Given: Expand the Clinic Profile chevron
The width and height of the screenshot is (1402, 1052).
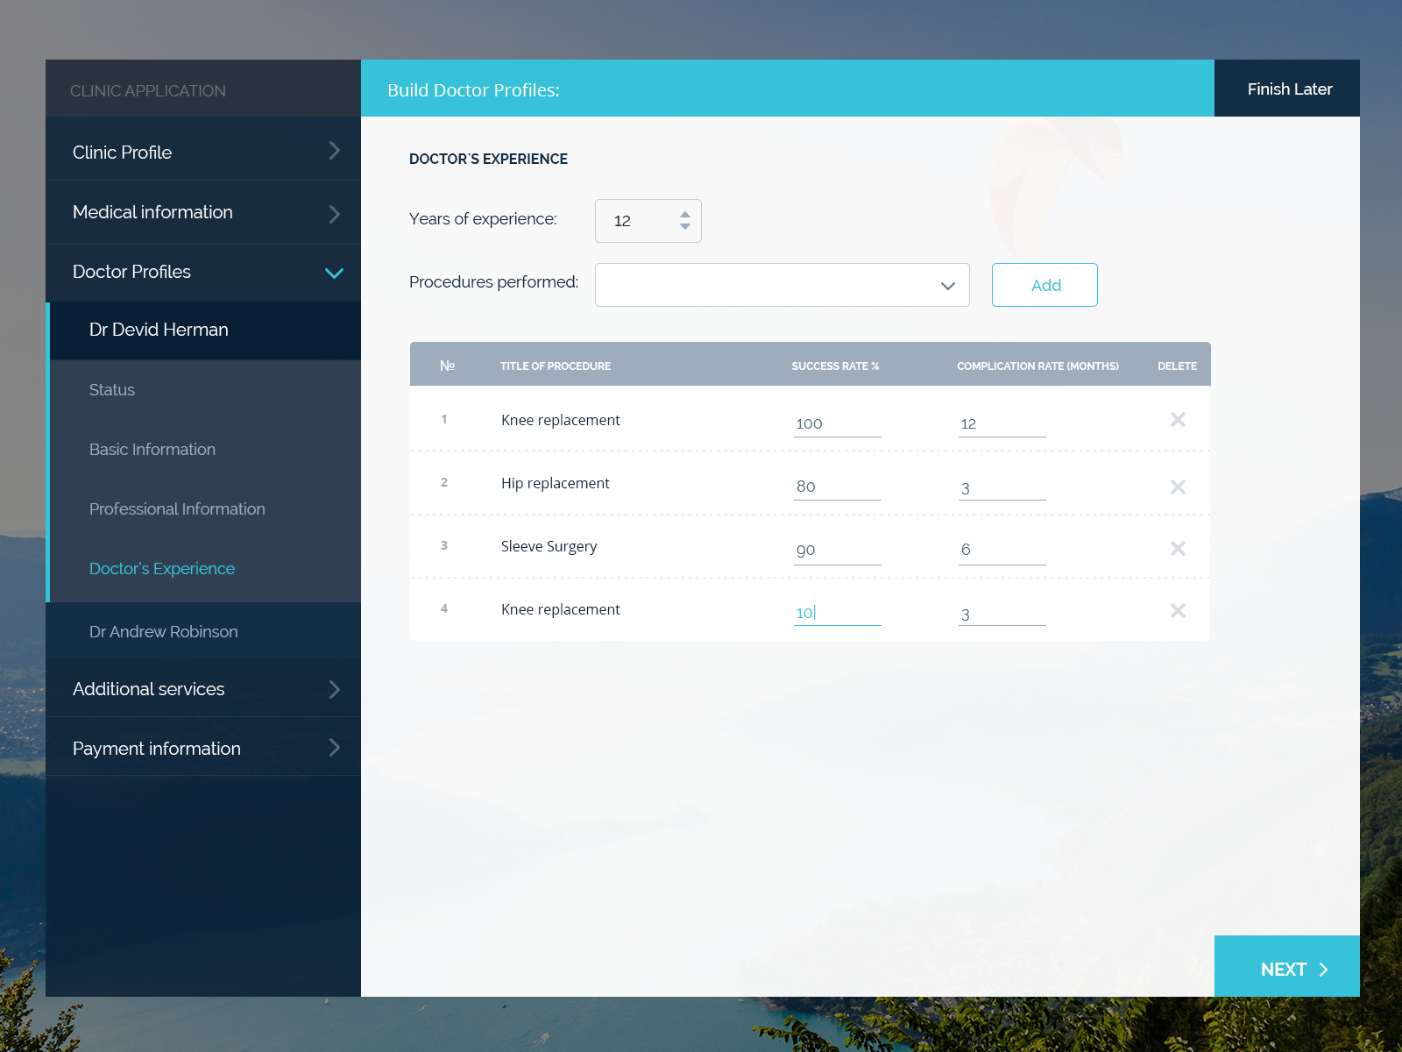Looking at the screenshot, I should 334,151.
